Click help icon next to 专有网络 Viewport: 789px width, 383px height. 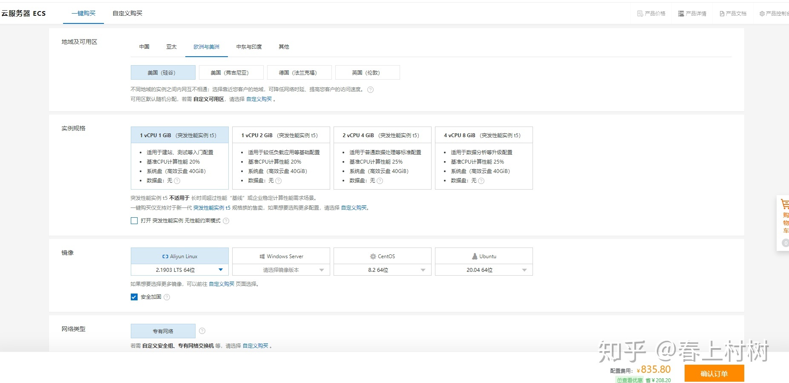(202, 331)
